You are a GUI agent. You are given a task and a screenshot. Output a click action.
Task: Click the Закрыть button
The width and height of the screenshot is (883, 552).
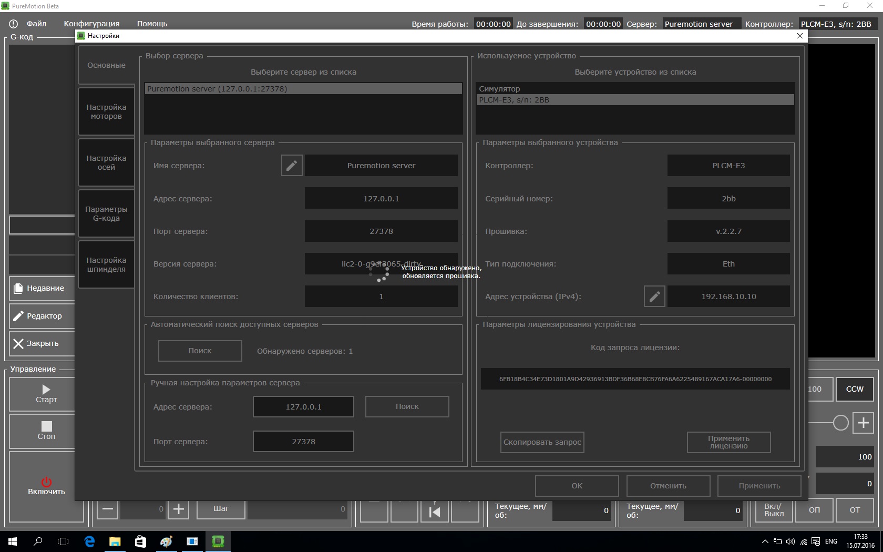[x=42, y=343]
